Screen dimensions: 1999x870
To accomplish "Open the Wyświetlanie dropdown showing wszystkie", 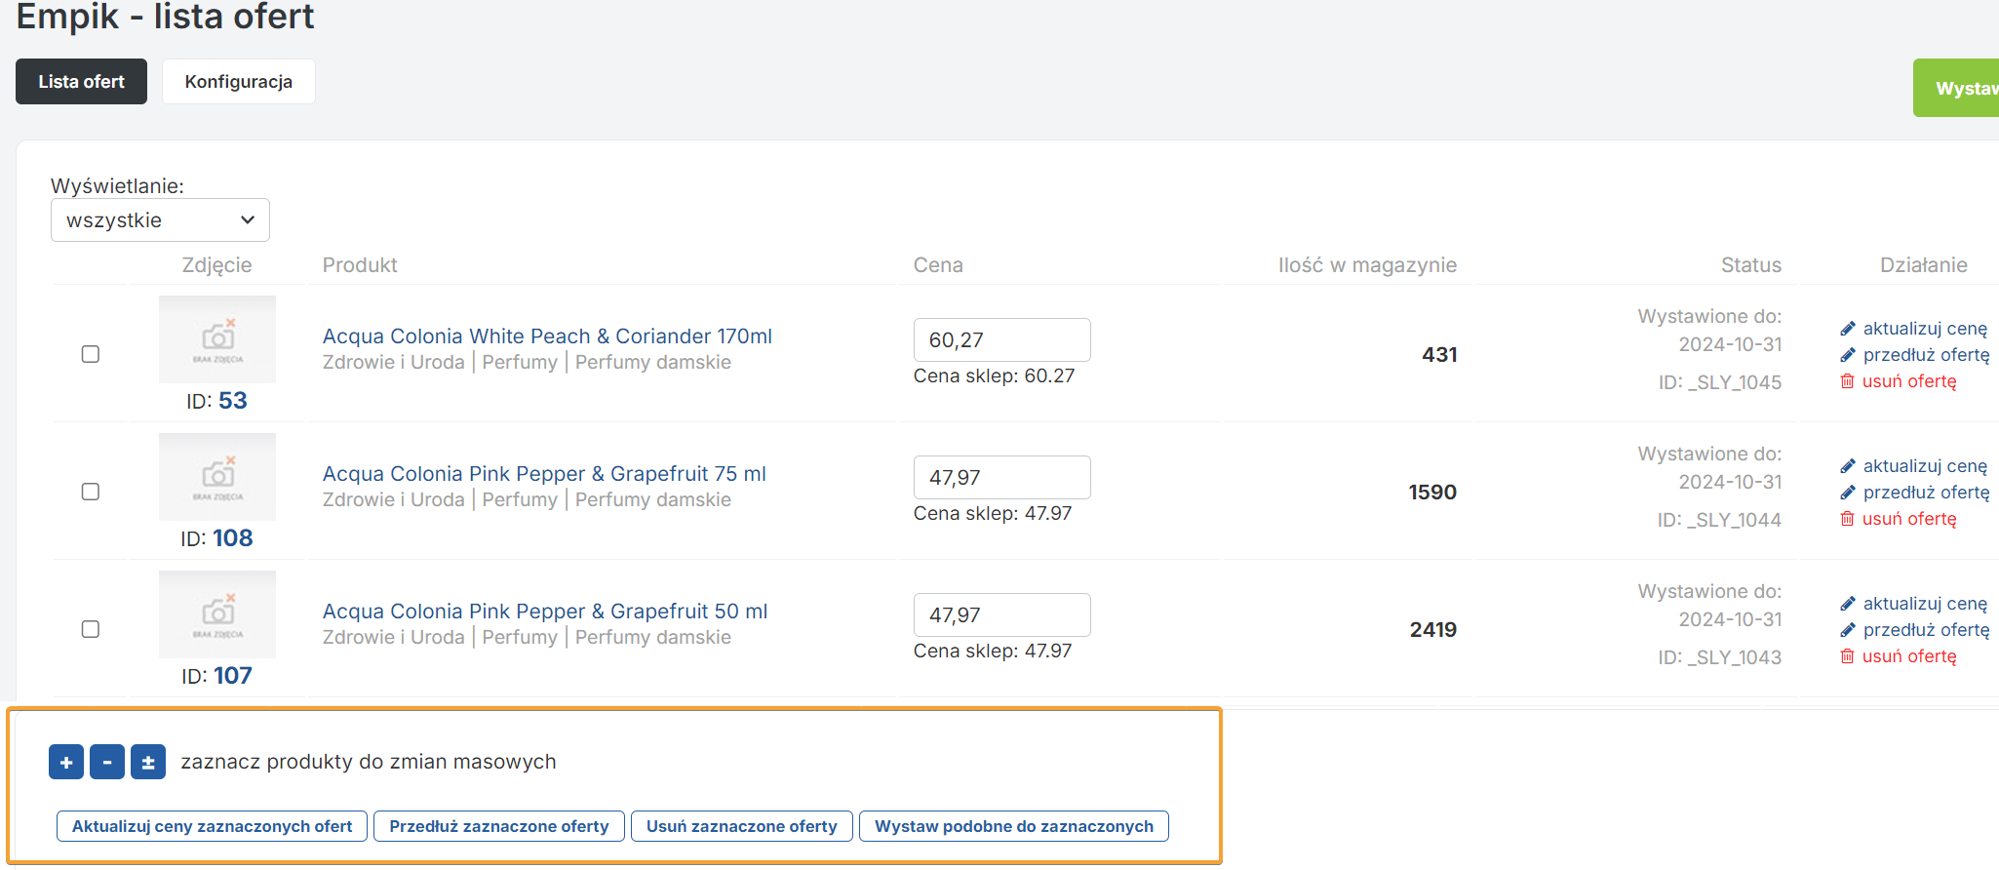I will point(160,220).
